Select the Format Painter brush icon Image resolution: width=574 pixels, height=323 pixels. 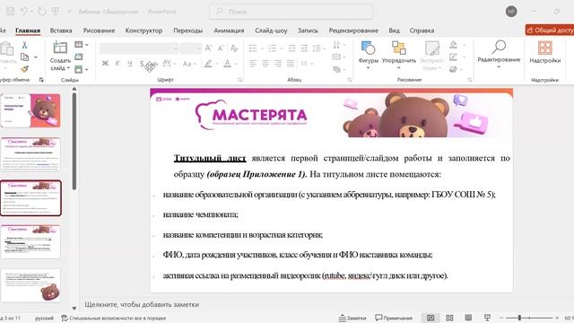(24, 69)
